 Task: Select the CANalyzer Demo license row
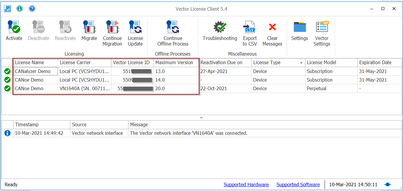coord(33,71)
